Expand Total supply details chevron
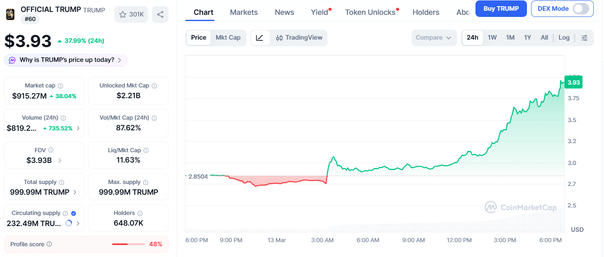 [x=75, y=192]
